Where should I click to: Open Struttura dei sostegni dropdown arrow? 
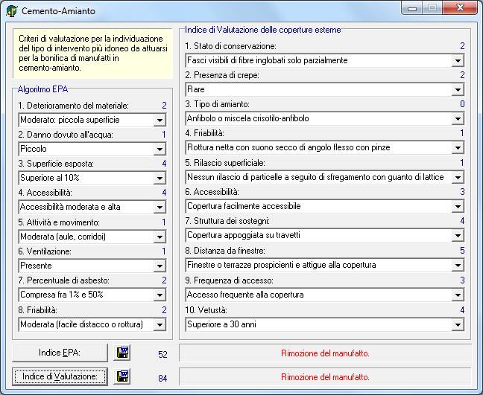coord(458,236)
